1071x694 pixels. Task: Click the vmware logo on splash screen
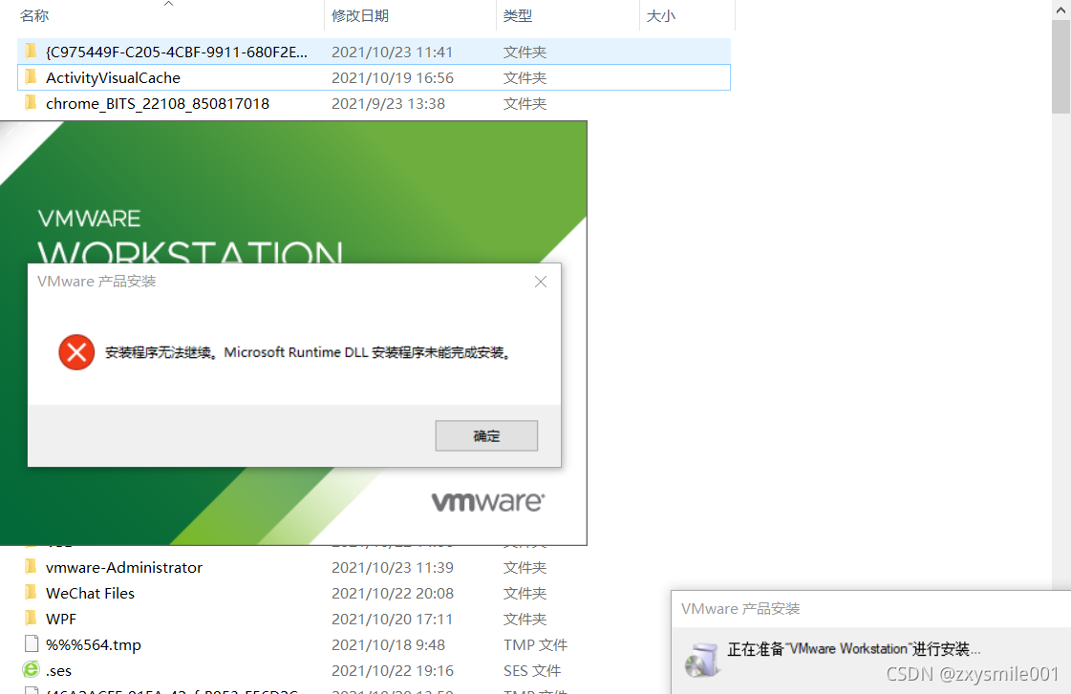tap(487, 501)
